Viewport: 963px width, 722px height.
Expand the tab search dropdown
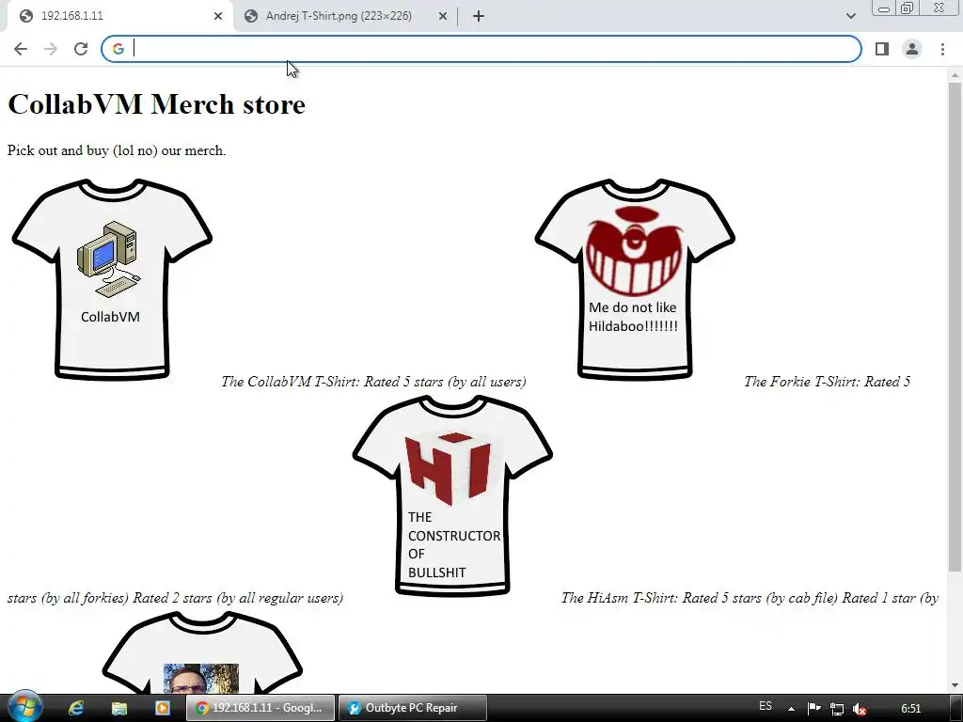[850, 16]
